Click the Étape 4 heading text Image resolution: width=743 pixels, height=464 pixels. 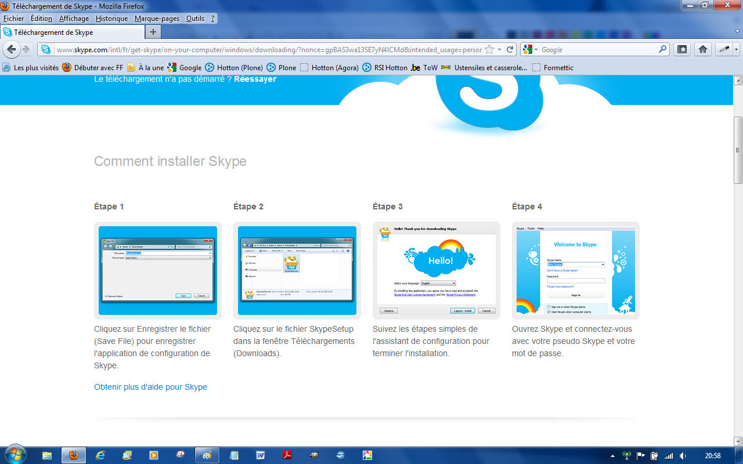click(x=527, y=206)
